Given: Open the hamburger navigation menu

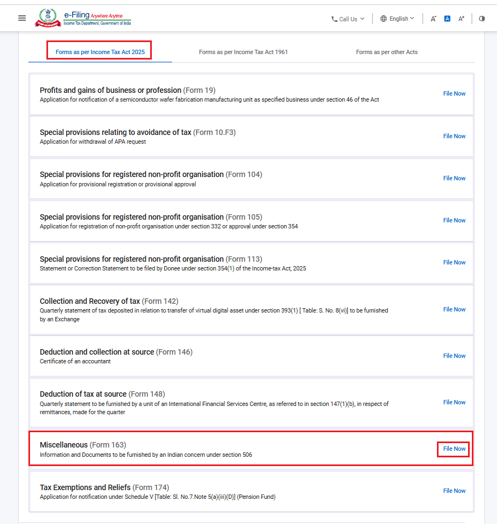Looking at the screenshot, I should (x=22, y=18).
